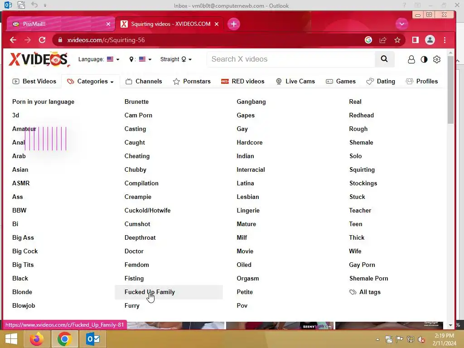The width and height of the screenshot is (464, 348).
Task: Open the RED videos nav item
Action: click(243, 82)
